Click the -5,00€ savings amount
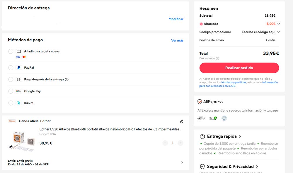This screenshot has height=173, width=293. pos(270,24)
